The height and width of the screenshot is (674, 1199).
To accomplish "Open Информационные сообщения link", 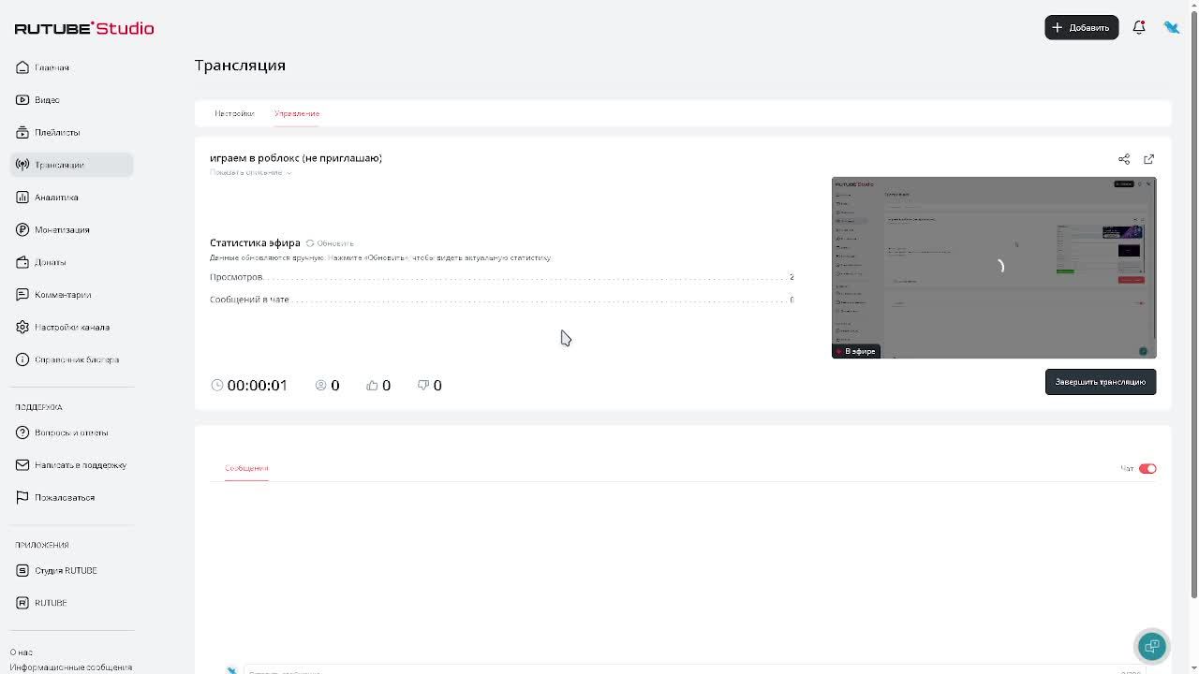I will [x=71, y=667].
